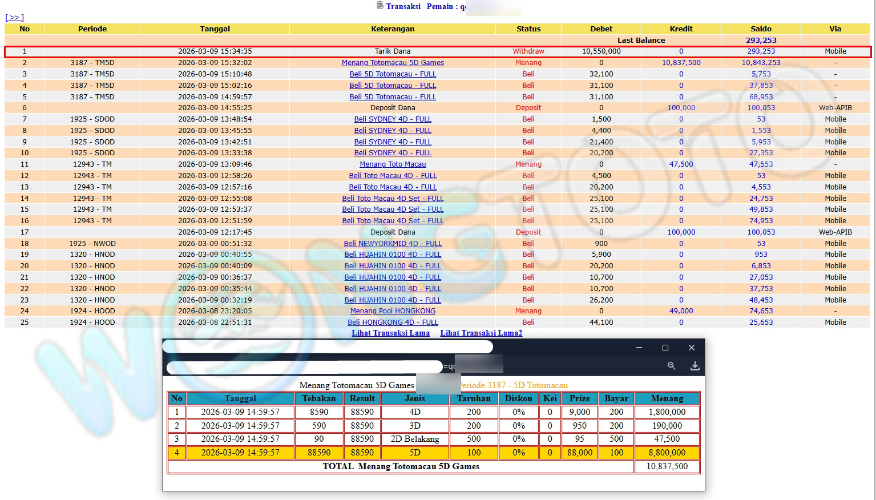
Task: Click the zoom magnifier icon in popup toolbar
Action: [671, 366]
